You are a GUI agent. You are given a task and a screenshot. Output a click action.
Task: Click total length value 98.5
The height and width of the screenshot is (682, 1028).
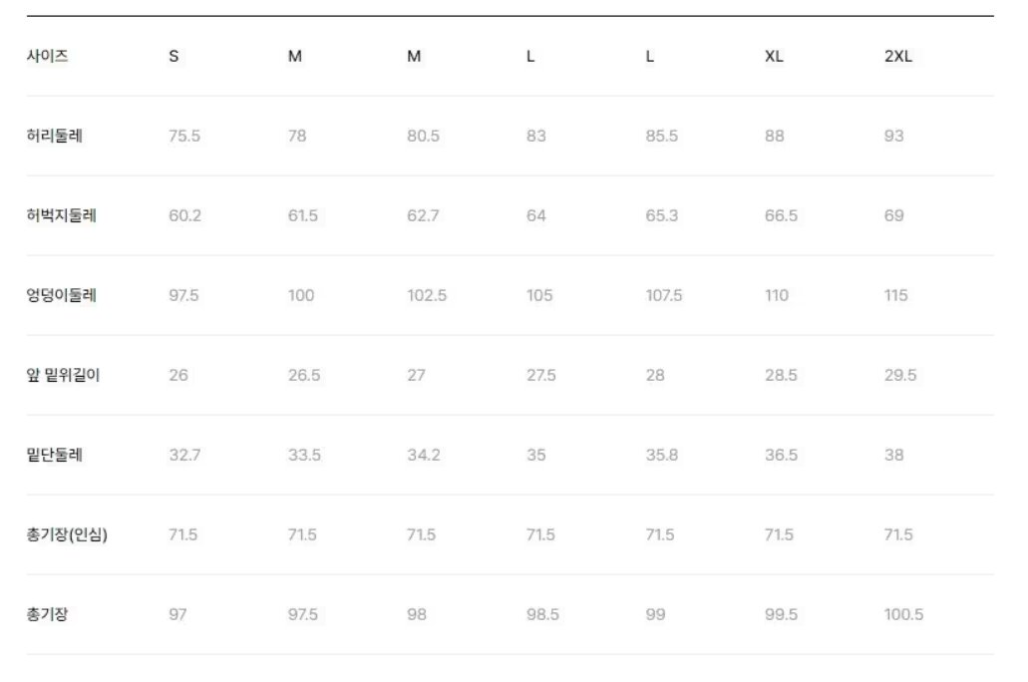tap(542, 614)
